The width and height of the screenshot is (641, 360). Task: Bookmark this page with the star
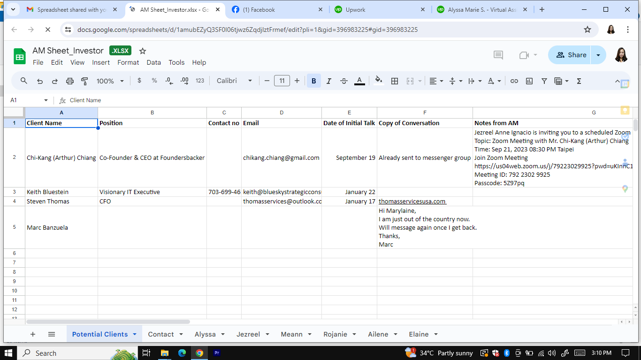[x=588, y=30]
